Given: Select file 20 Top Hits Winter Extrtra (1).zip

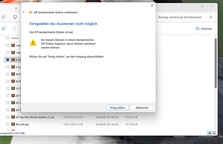Looking at the screenshot, I should tap(35, 117).
